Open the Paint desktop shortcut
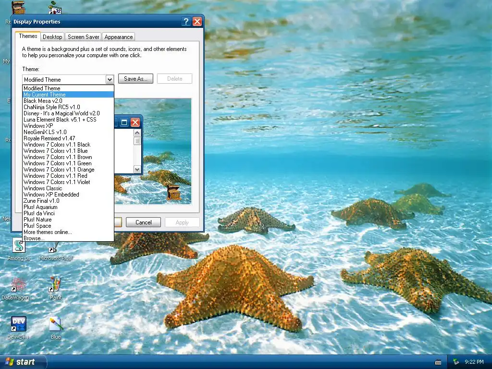 pos(56,288)
